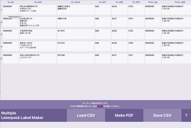Screen dimensions: 191x128
Task: Click the Load CSV button
Action: point(86,115)
